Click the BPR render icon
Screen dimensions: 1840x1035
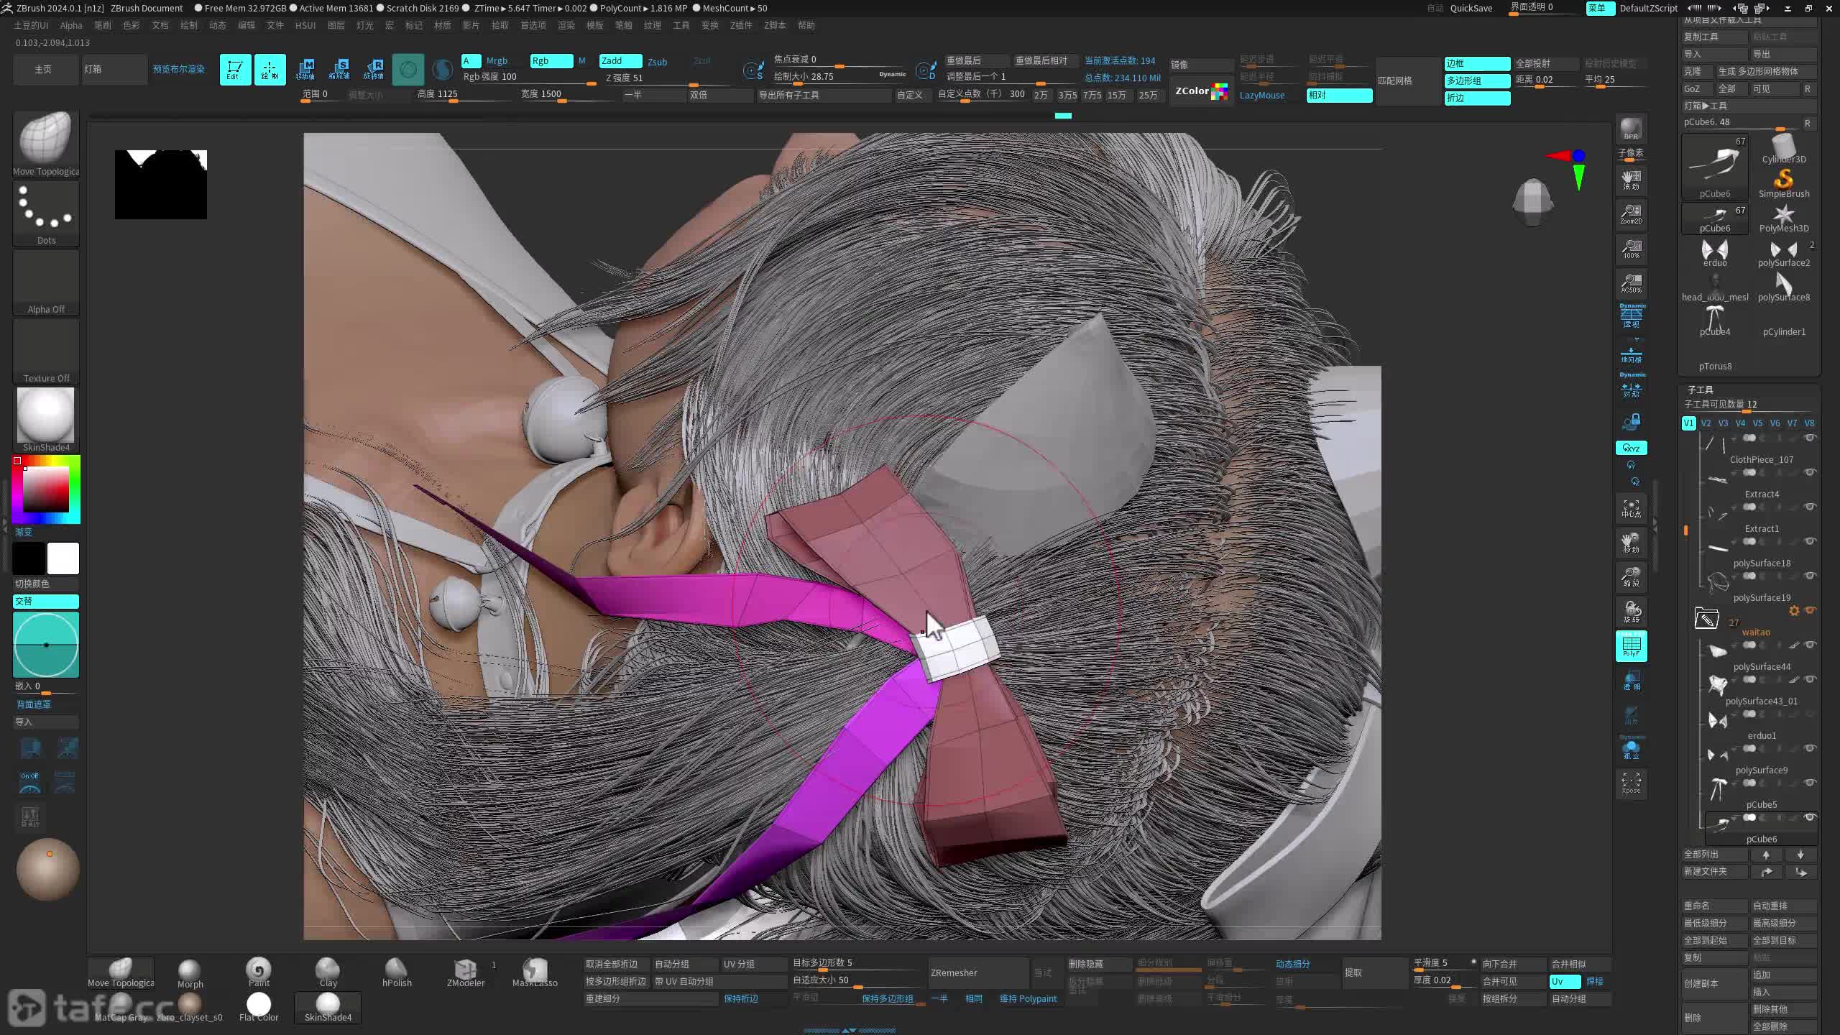[x=1631, y=129]
